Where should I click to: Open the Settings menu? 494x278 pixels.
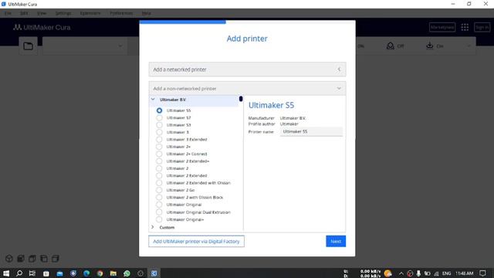coord(63,13)
